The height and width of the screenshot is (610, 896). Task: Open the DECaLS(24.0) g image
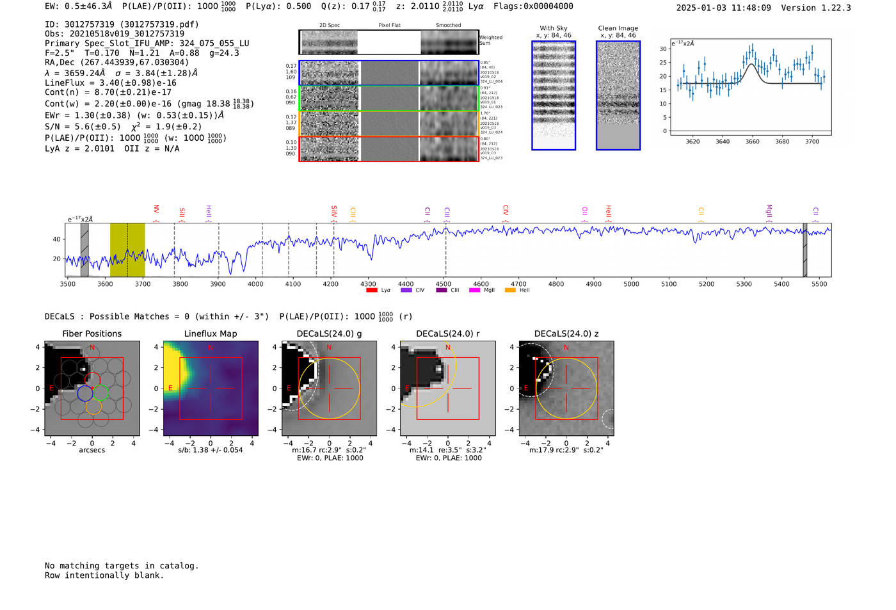click(x=329, y=388)
